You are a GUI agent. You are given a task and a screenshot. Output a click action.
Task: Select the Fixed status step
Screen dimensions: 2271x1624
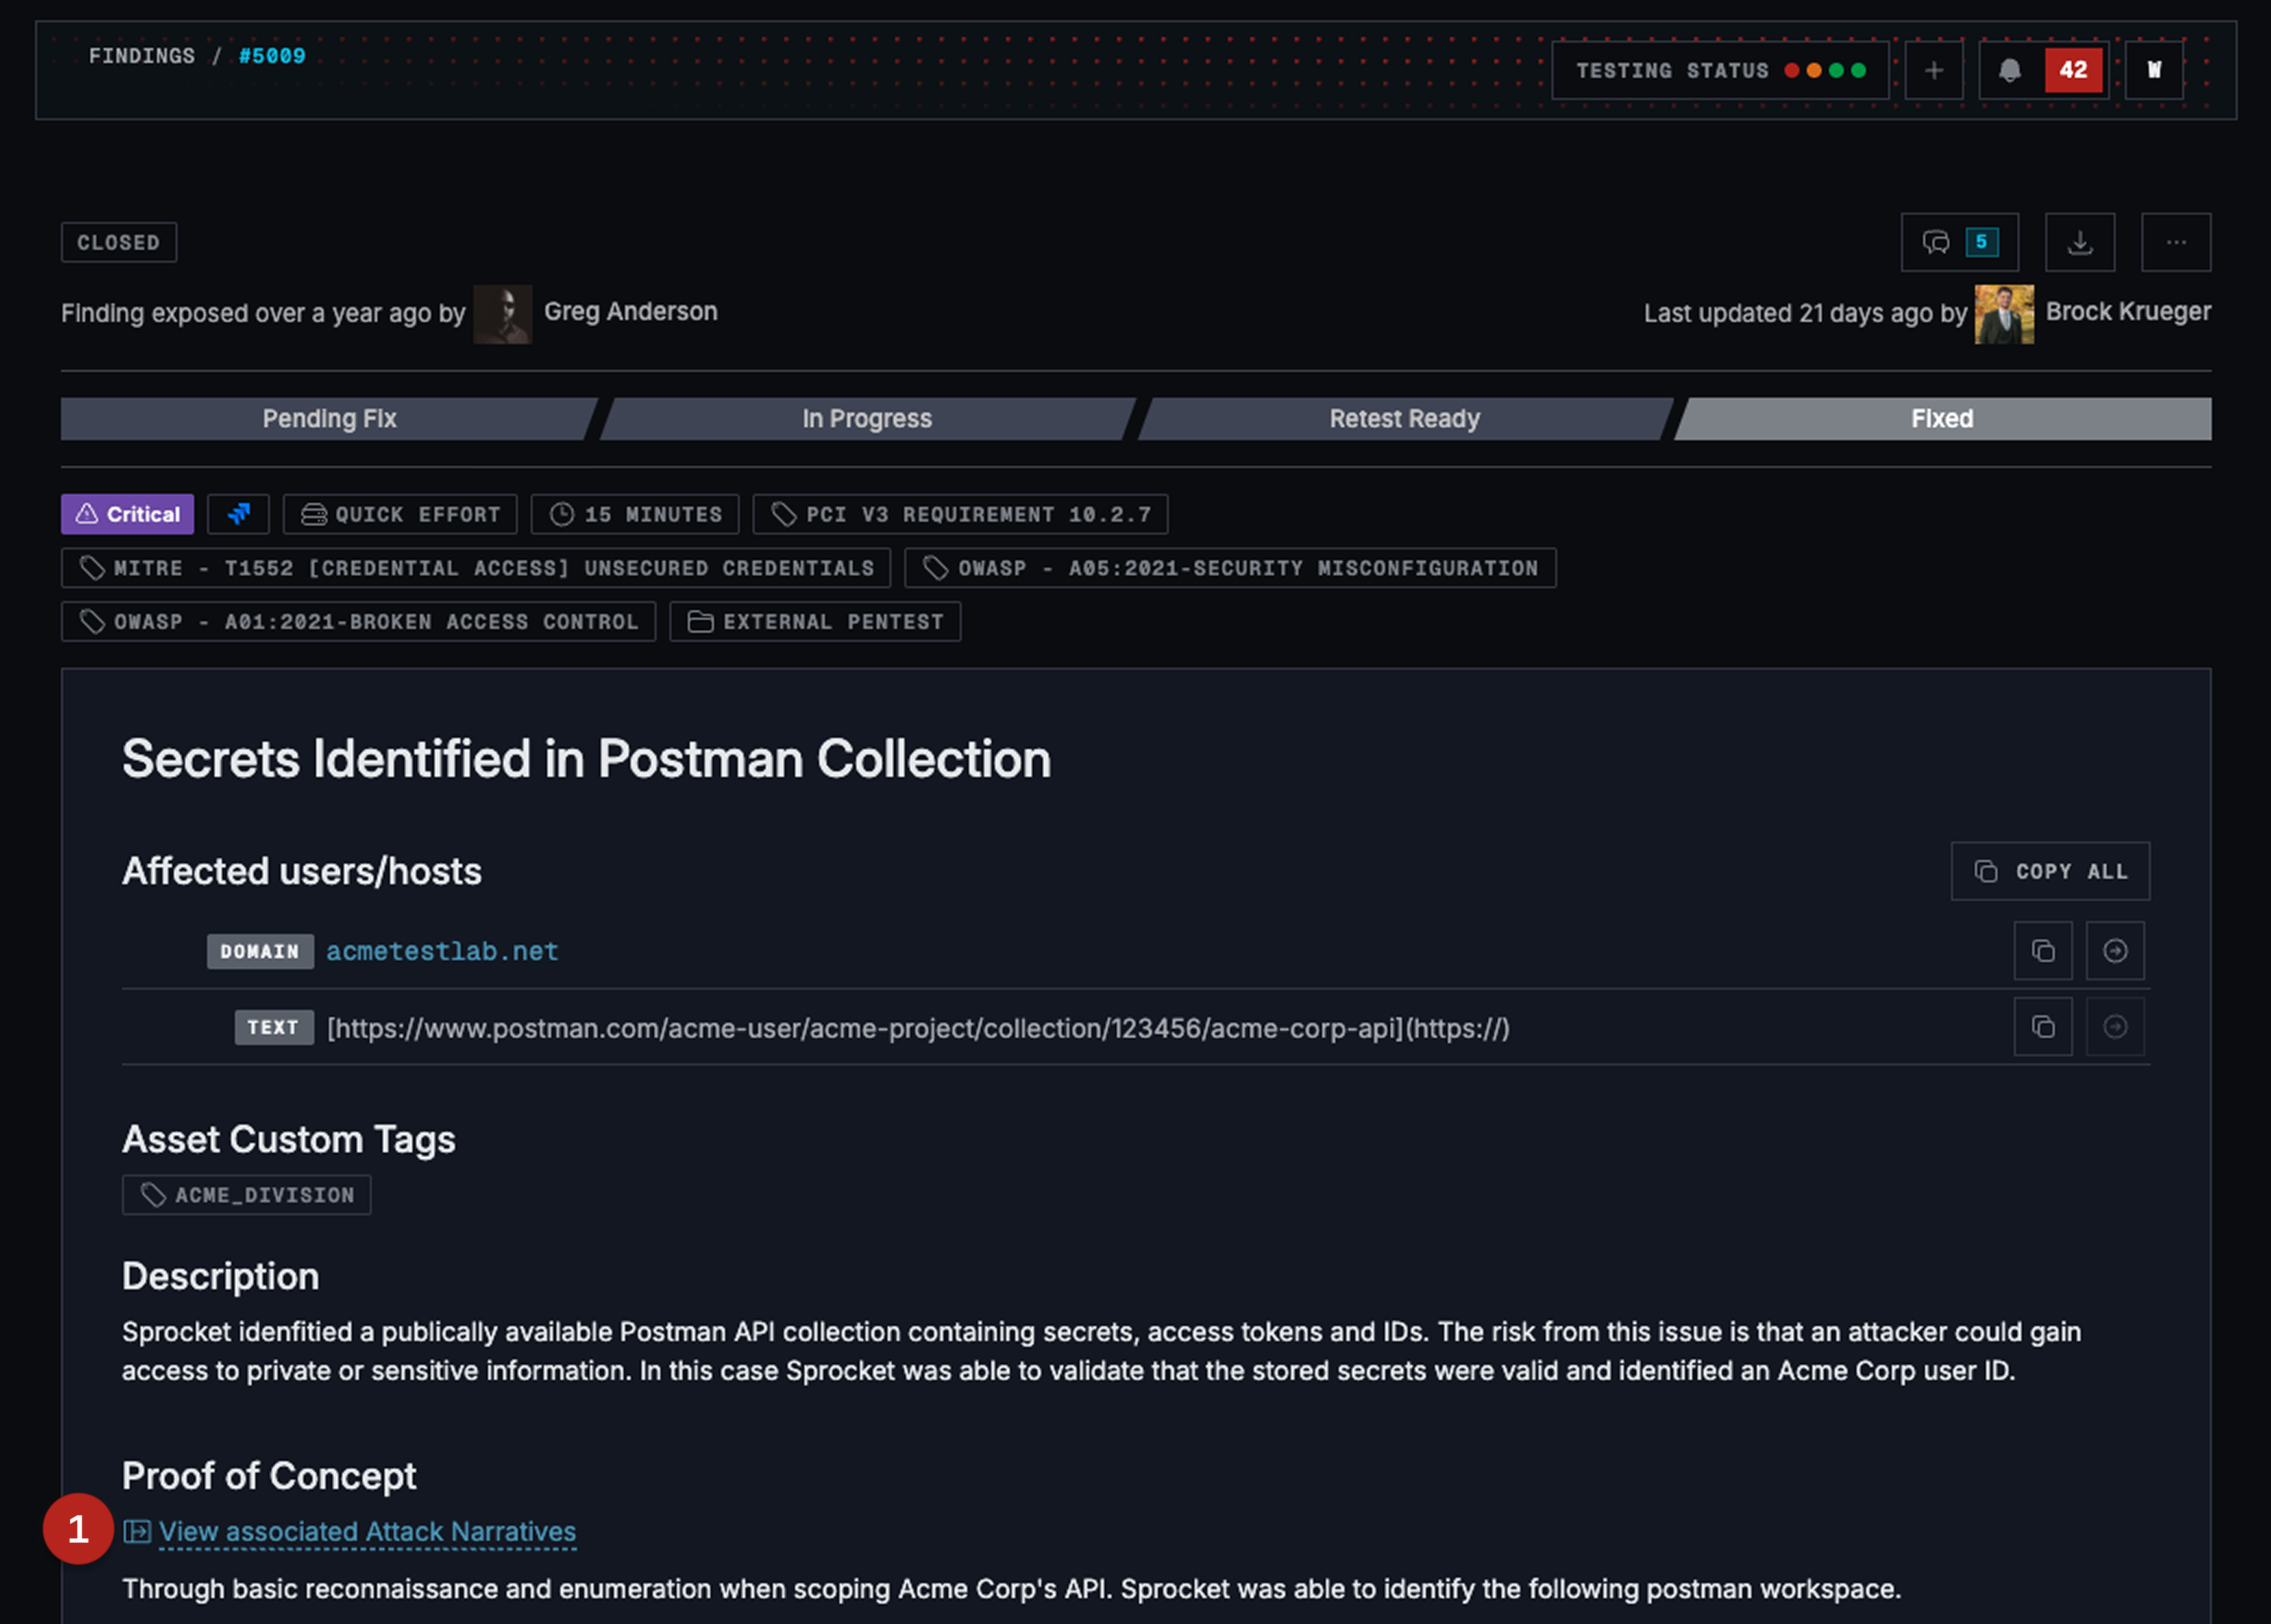pos(1942,419)
